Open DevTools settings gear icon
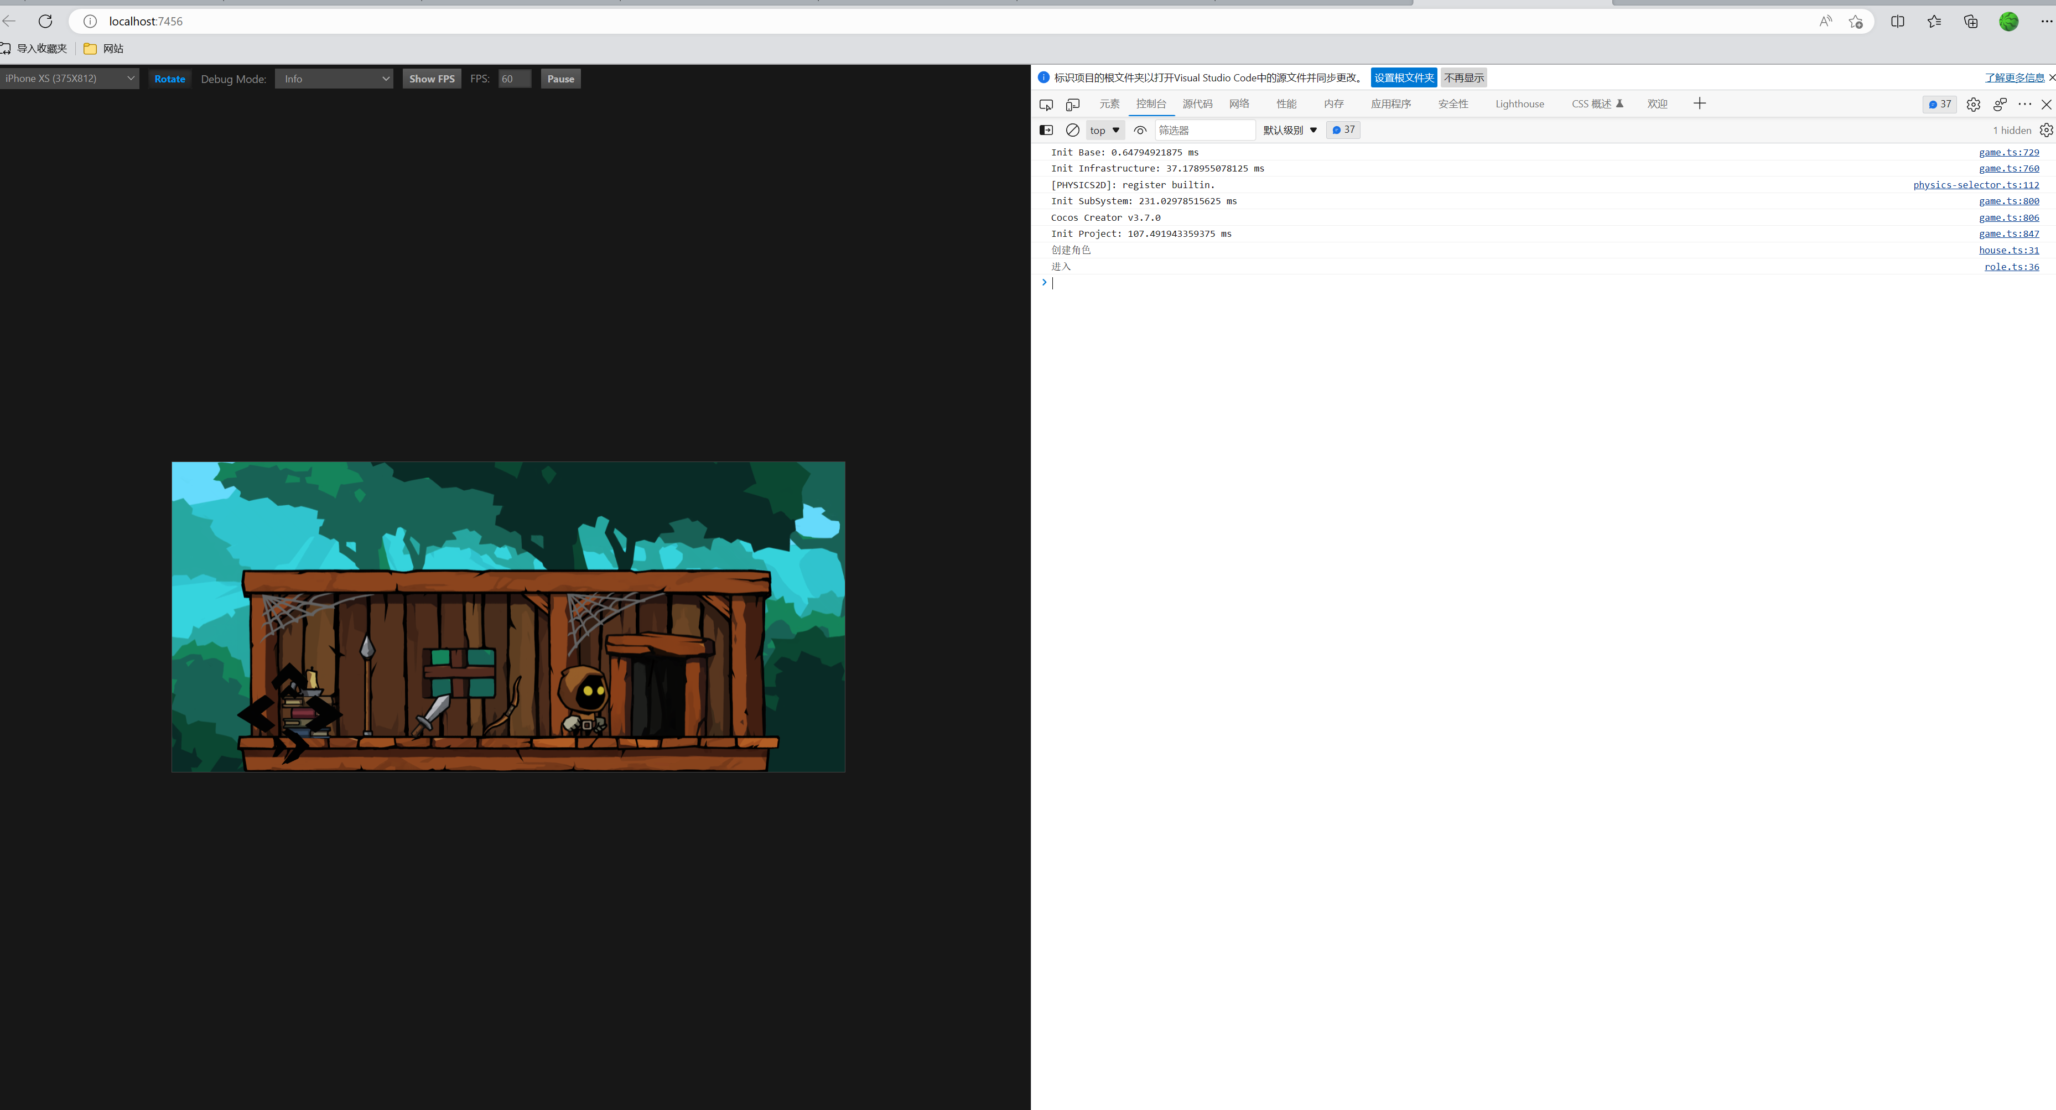Image resolution: width=2056 pixels, height=1110 pixels. (x=1973, y=105)
